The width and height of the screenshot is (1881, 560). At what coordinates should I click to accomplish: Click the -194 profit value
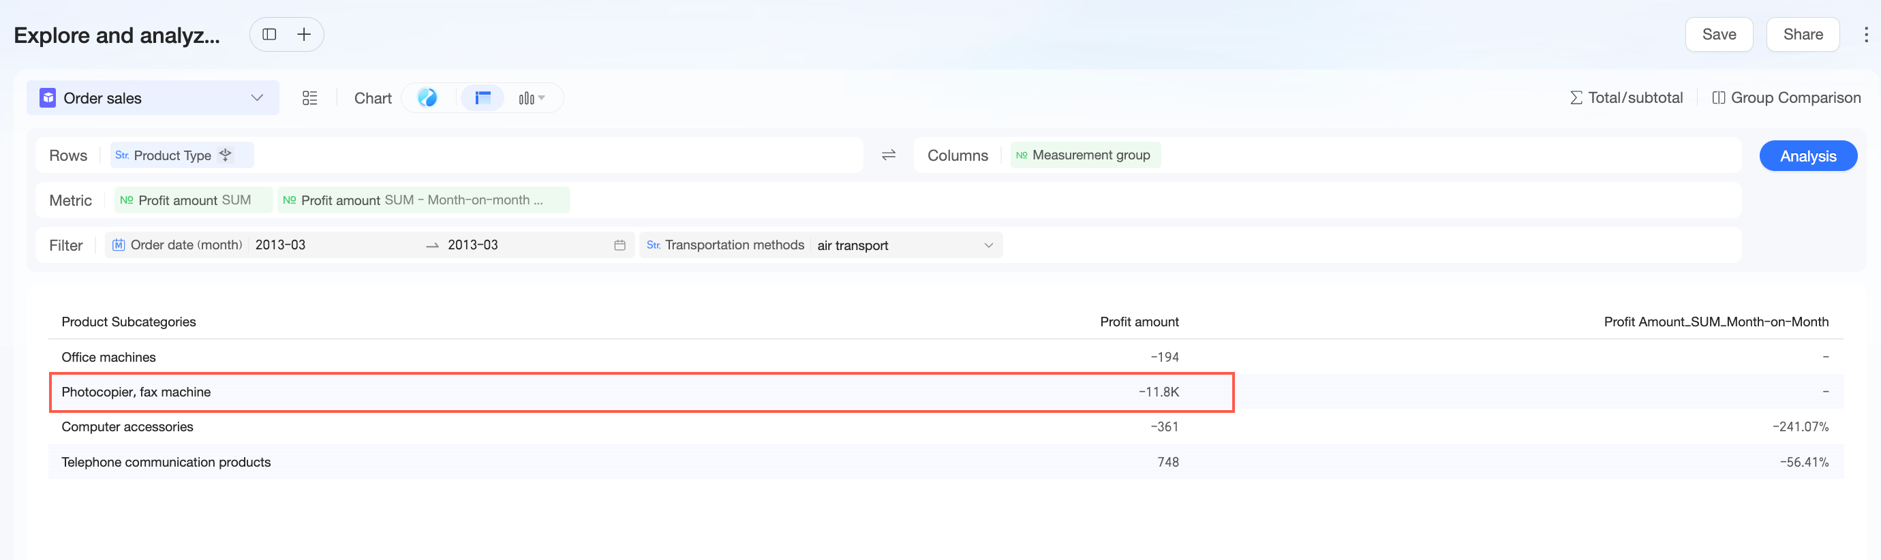(1165, 357)
